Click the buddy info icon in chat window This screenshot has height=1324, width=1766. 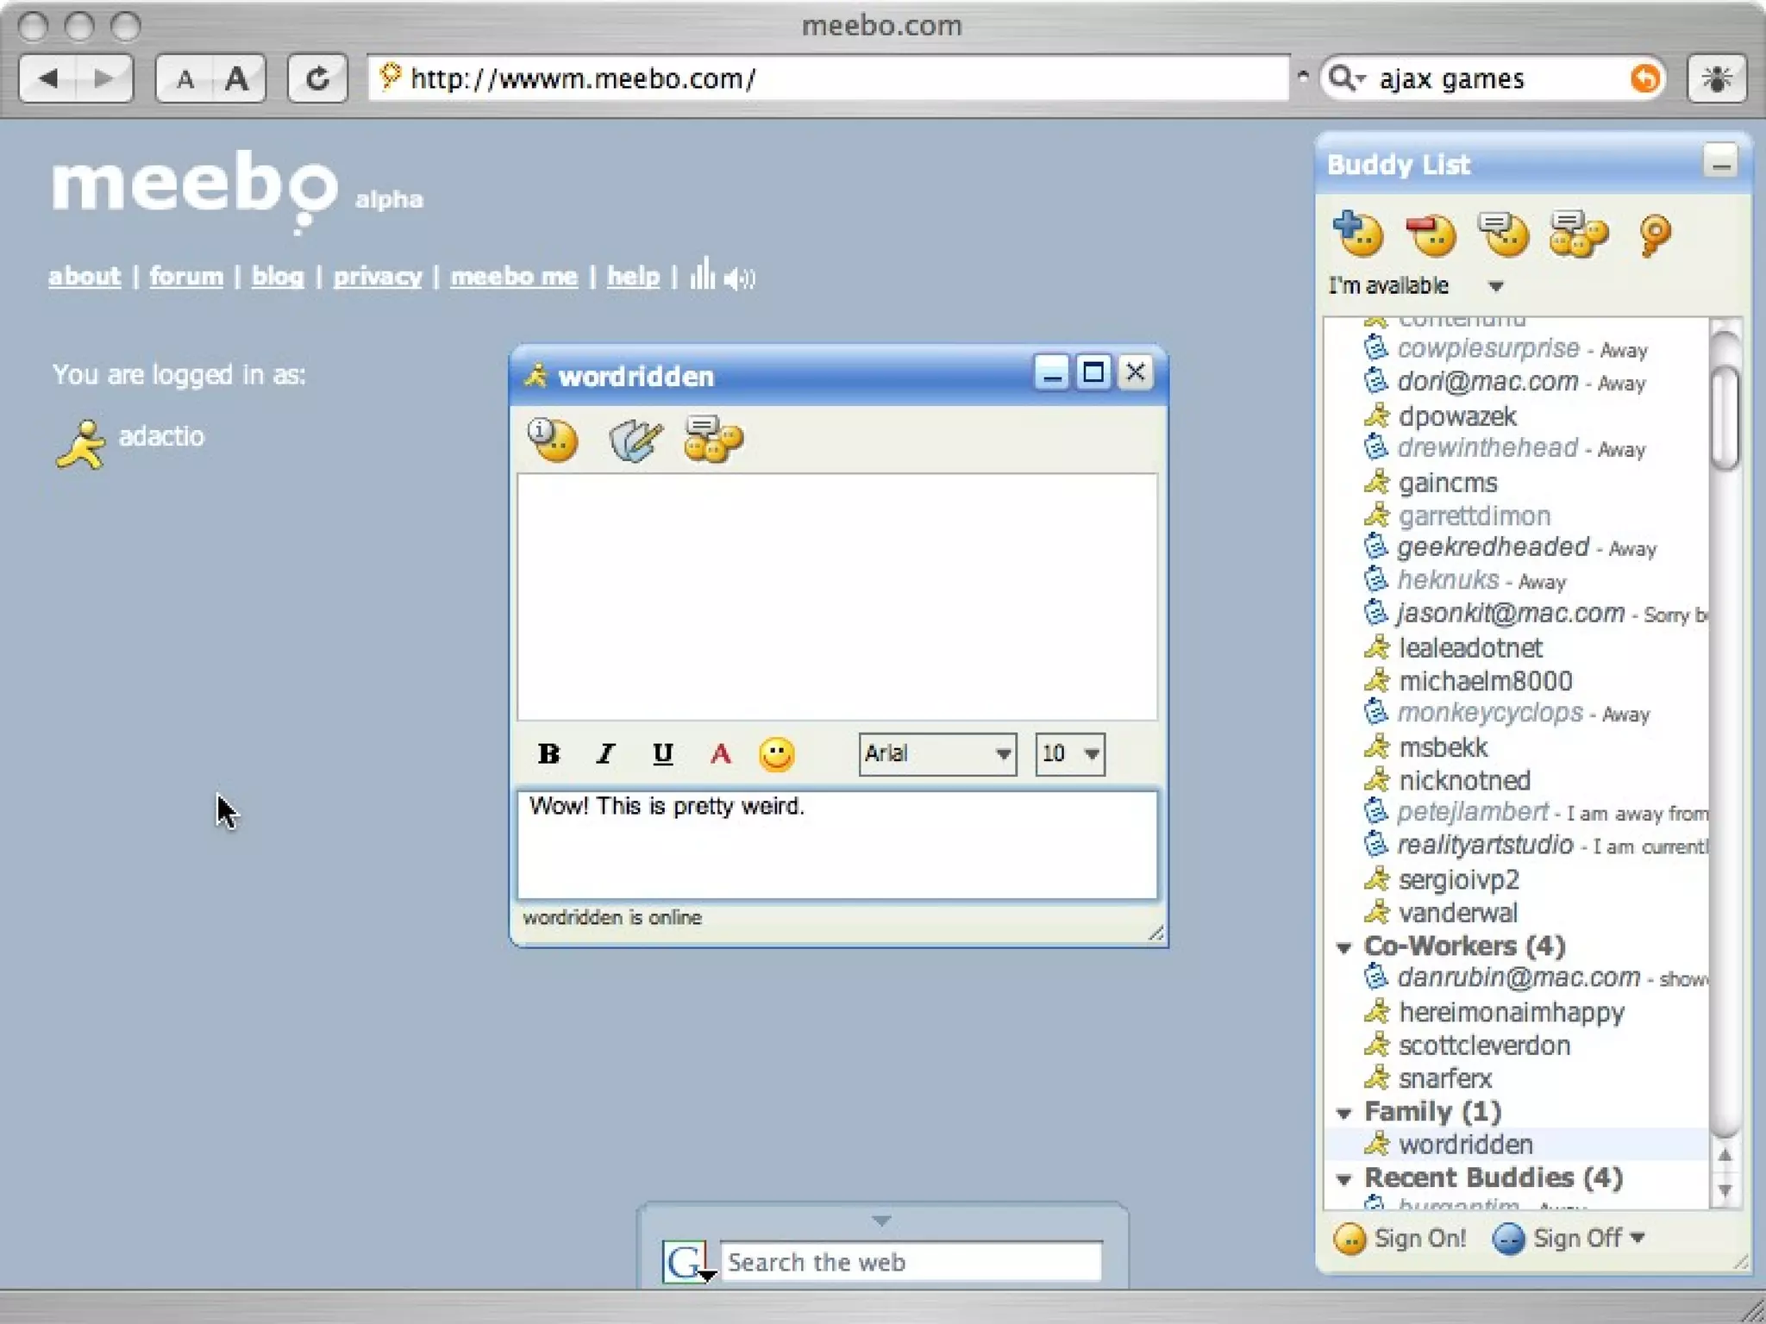(x=552, y=440)
